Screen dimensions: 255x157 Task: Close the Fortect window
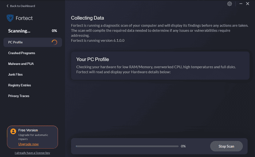tap(248, 4)
